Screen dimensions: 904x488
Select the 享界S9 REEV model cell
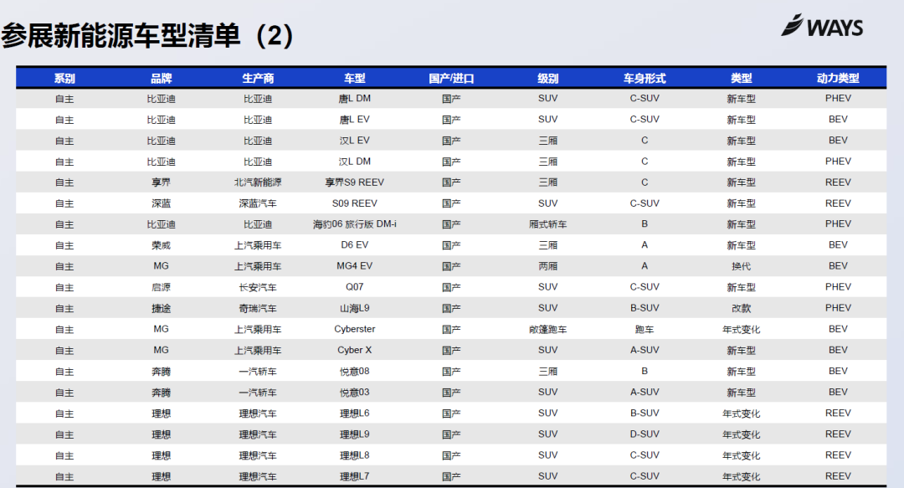pos(355,182)
